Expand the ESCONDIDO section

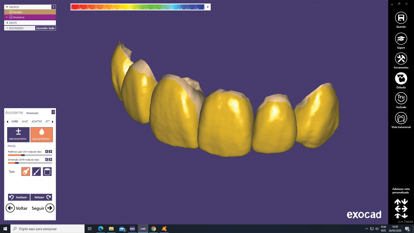point(7,28)
